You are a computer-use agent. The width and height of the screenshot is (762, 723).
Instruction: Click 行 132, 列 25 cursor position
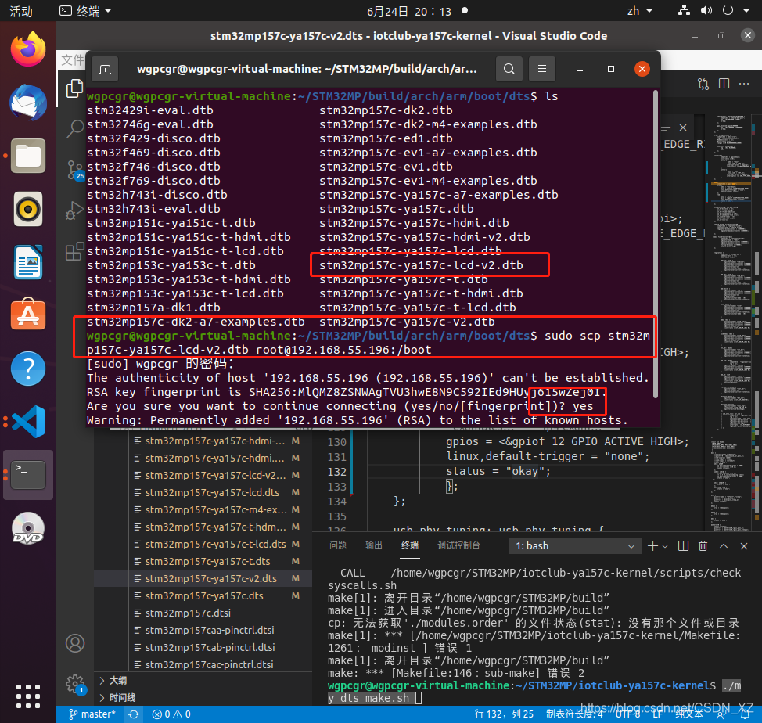[504, 714]
